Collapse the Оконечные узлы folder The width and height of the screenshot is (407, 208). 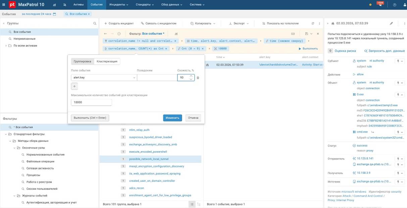coord(14,148)
